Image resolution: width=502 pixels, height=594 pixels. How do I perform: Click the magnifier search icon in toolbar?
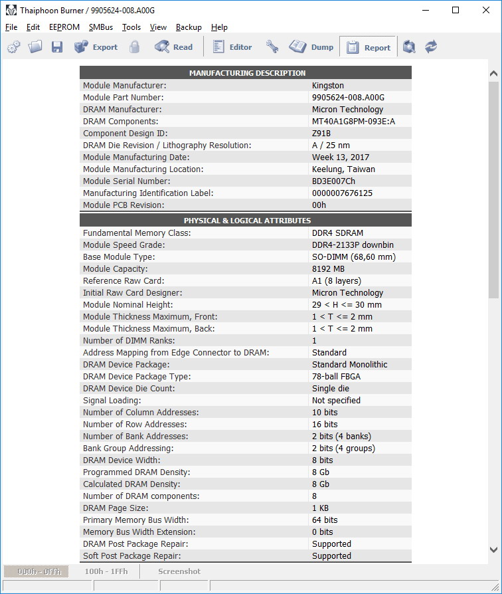(x=409, y=47)
